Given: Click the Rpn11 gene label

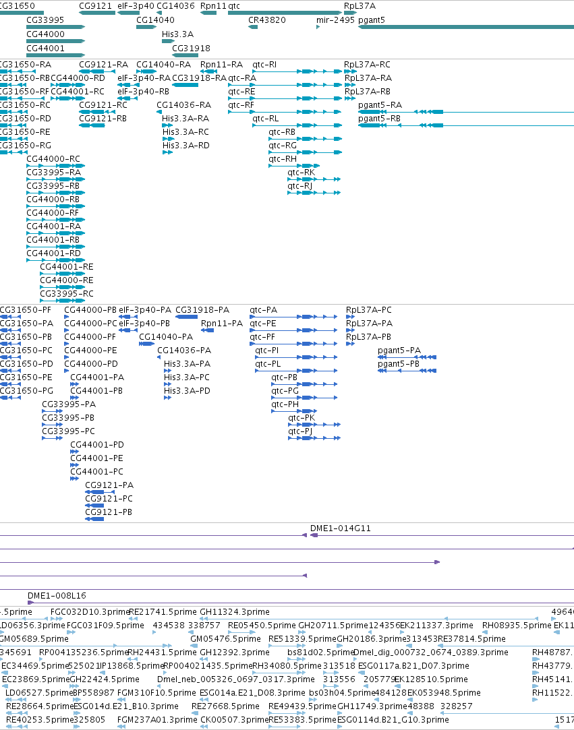Looking at the screenshot, I should (x=213, y=6).
